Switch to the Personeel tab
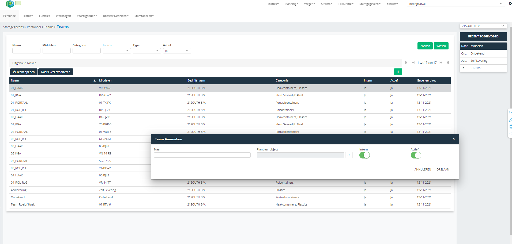512x244 pixels. coord(10,16)
